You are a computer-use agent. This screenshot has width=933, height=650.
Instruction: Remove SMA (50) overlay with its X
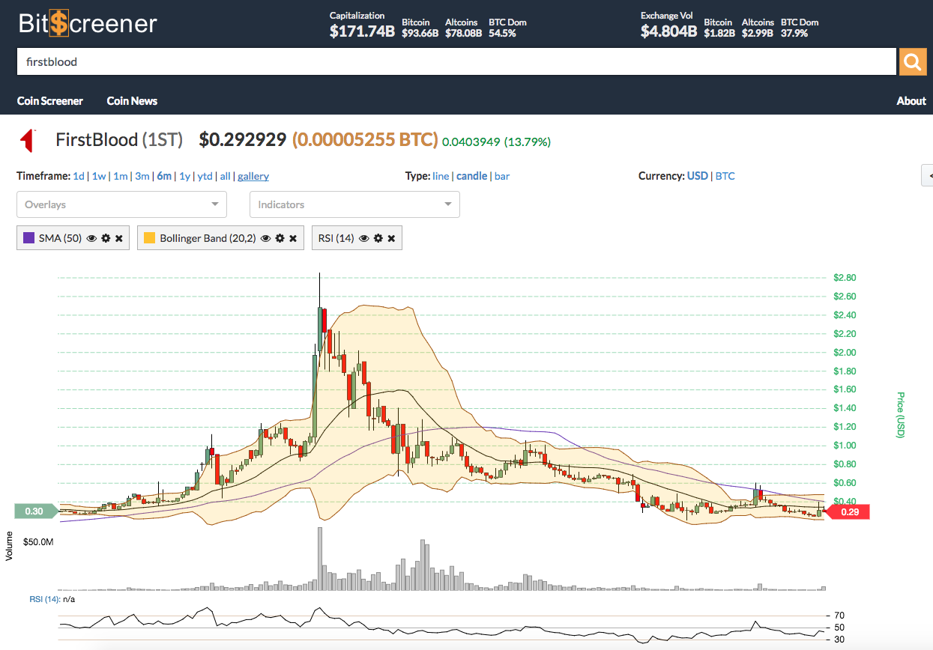coord(119,238)
